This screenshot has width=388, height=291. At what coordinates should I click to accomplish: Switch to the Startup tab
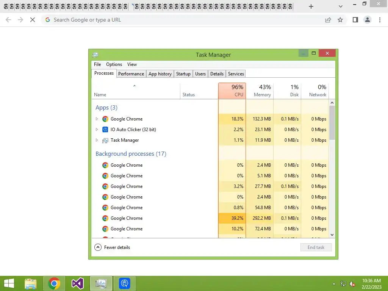[x=183, y=74]
